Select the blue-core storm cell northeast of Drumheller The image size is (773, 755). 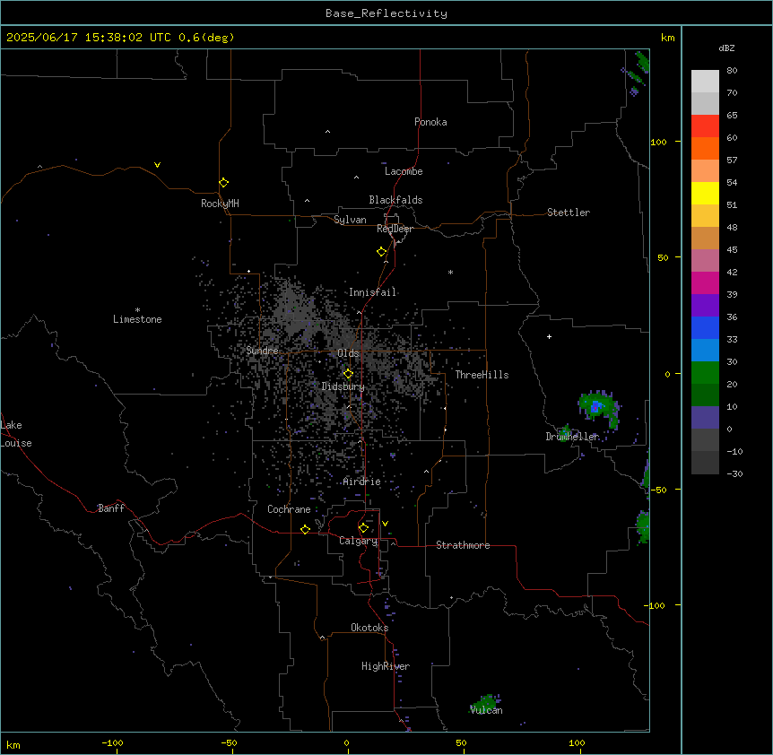(598, 408)
